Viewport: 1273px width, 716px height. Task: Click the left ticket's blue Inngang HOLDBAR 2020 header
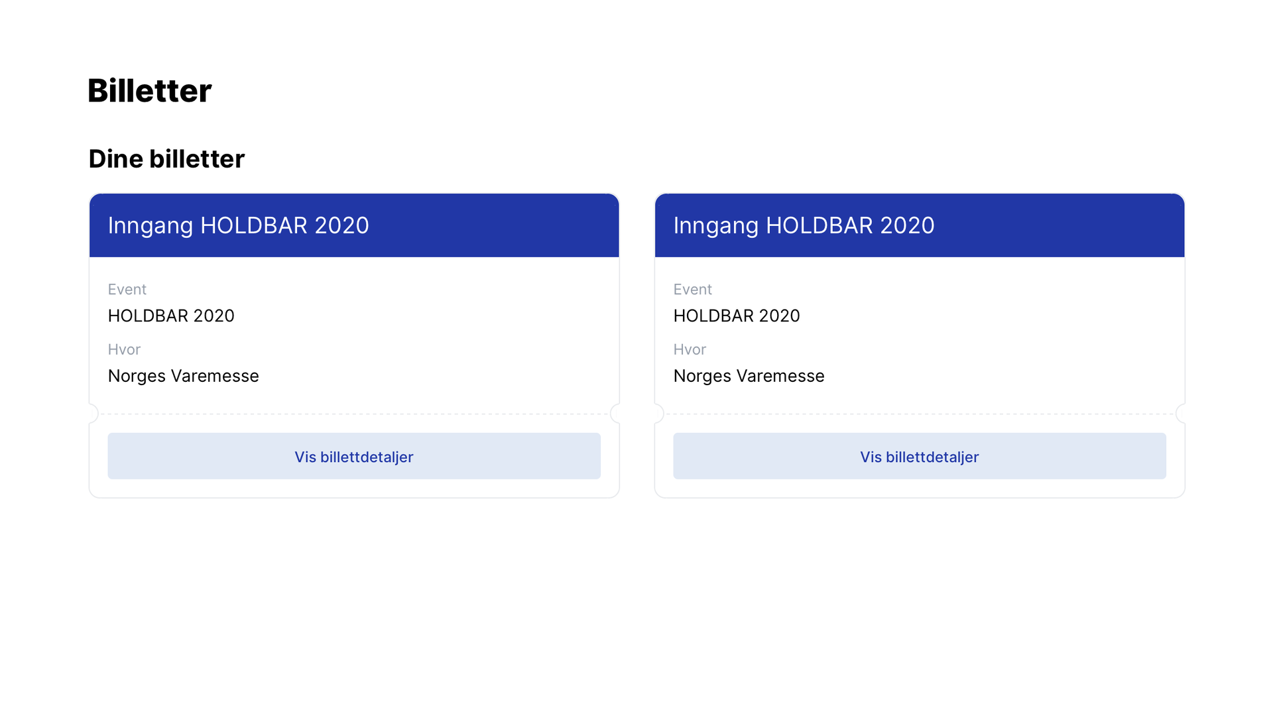[354, 225]
